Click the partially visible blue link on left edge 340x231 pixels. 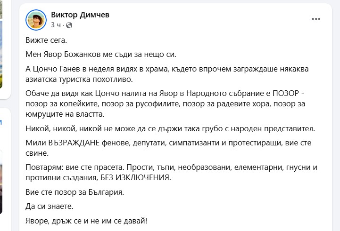point(1,122)
